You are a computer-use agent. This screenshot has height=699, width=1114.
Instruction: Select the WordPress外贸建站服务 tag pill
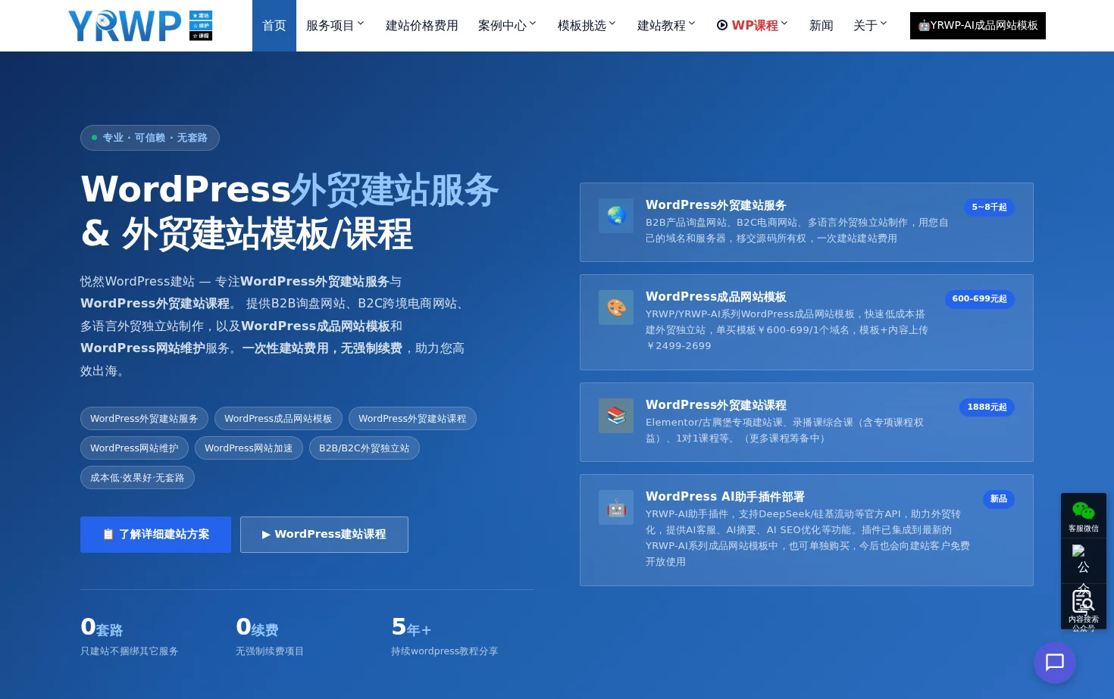(x=144, y=419)
